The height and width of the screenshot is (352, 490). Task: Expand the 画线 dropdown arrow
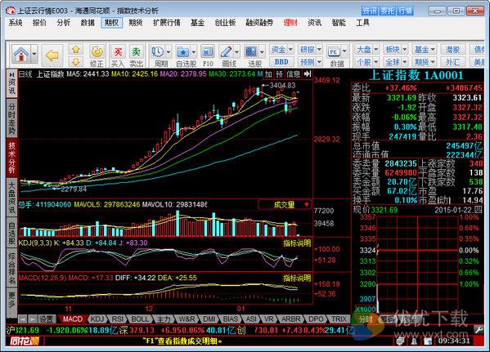236,52
